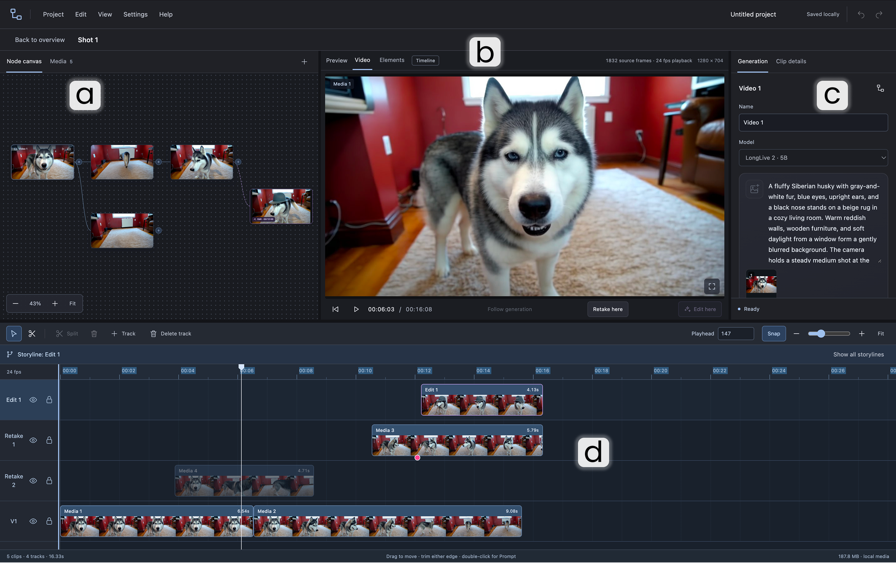Select the pointer selection tool
This screenshot has width=896, height=563.
tap(14, 334)
